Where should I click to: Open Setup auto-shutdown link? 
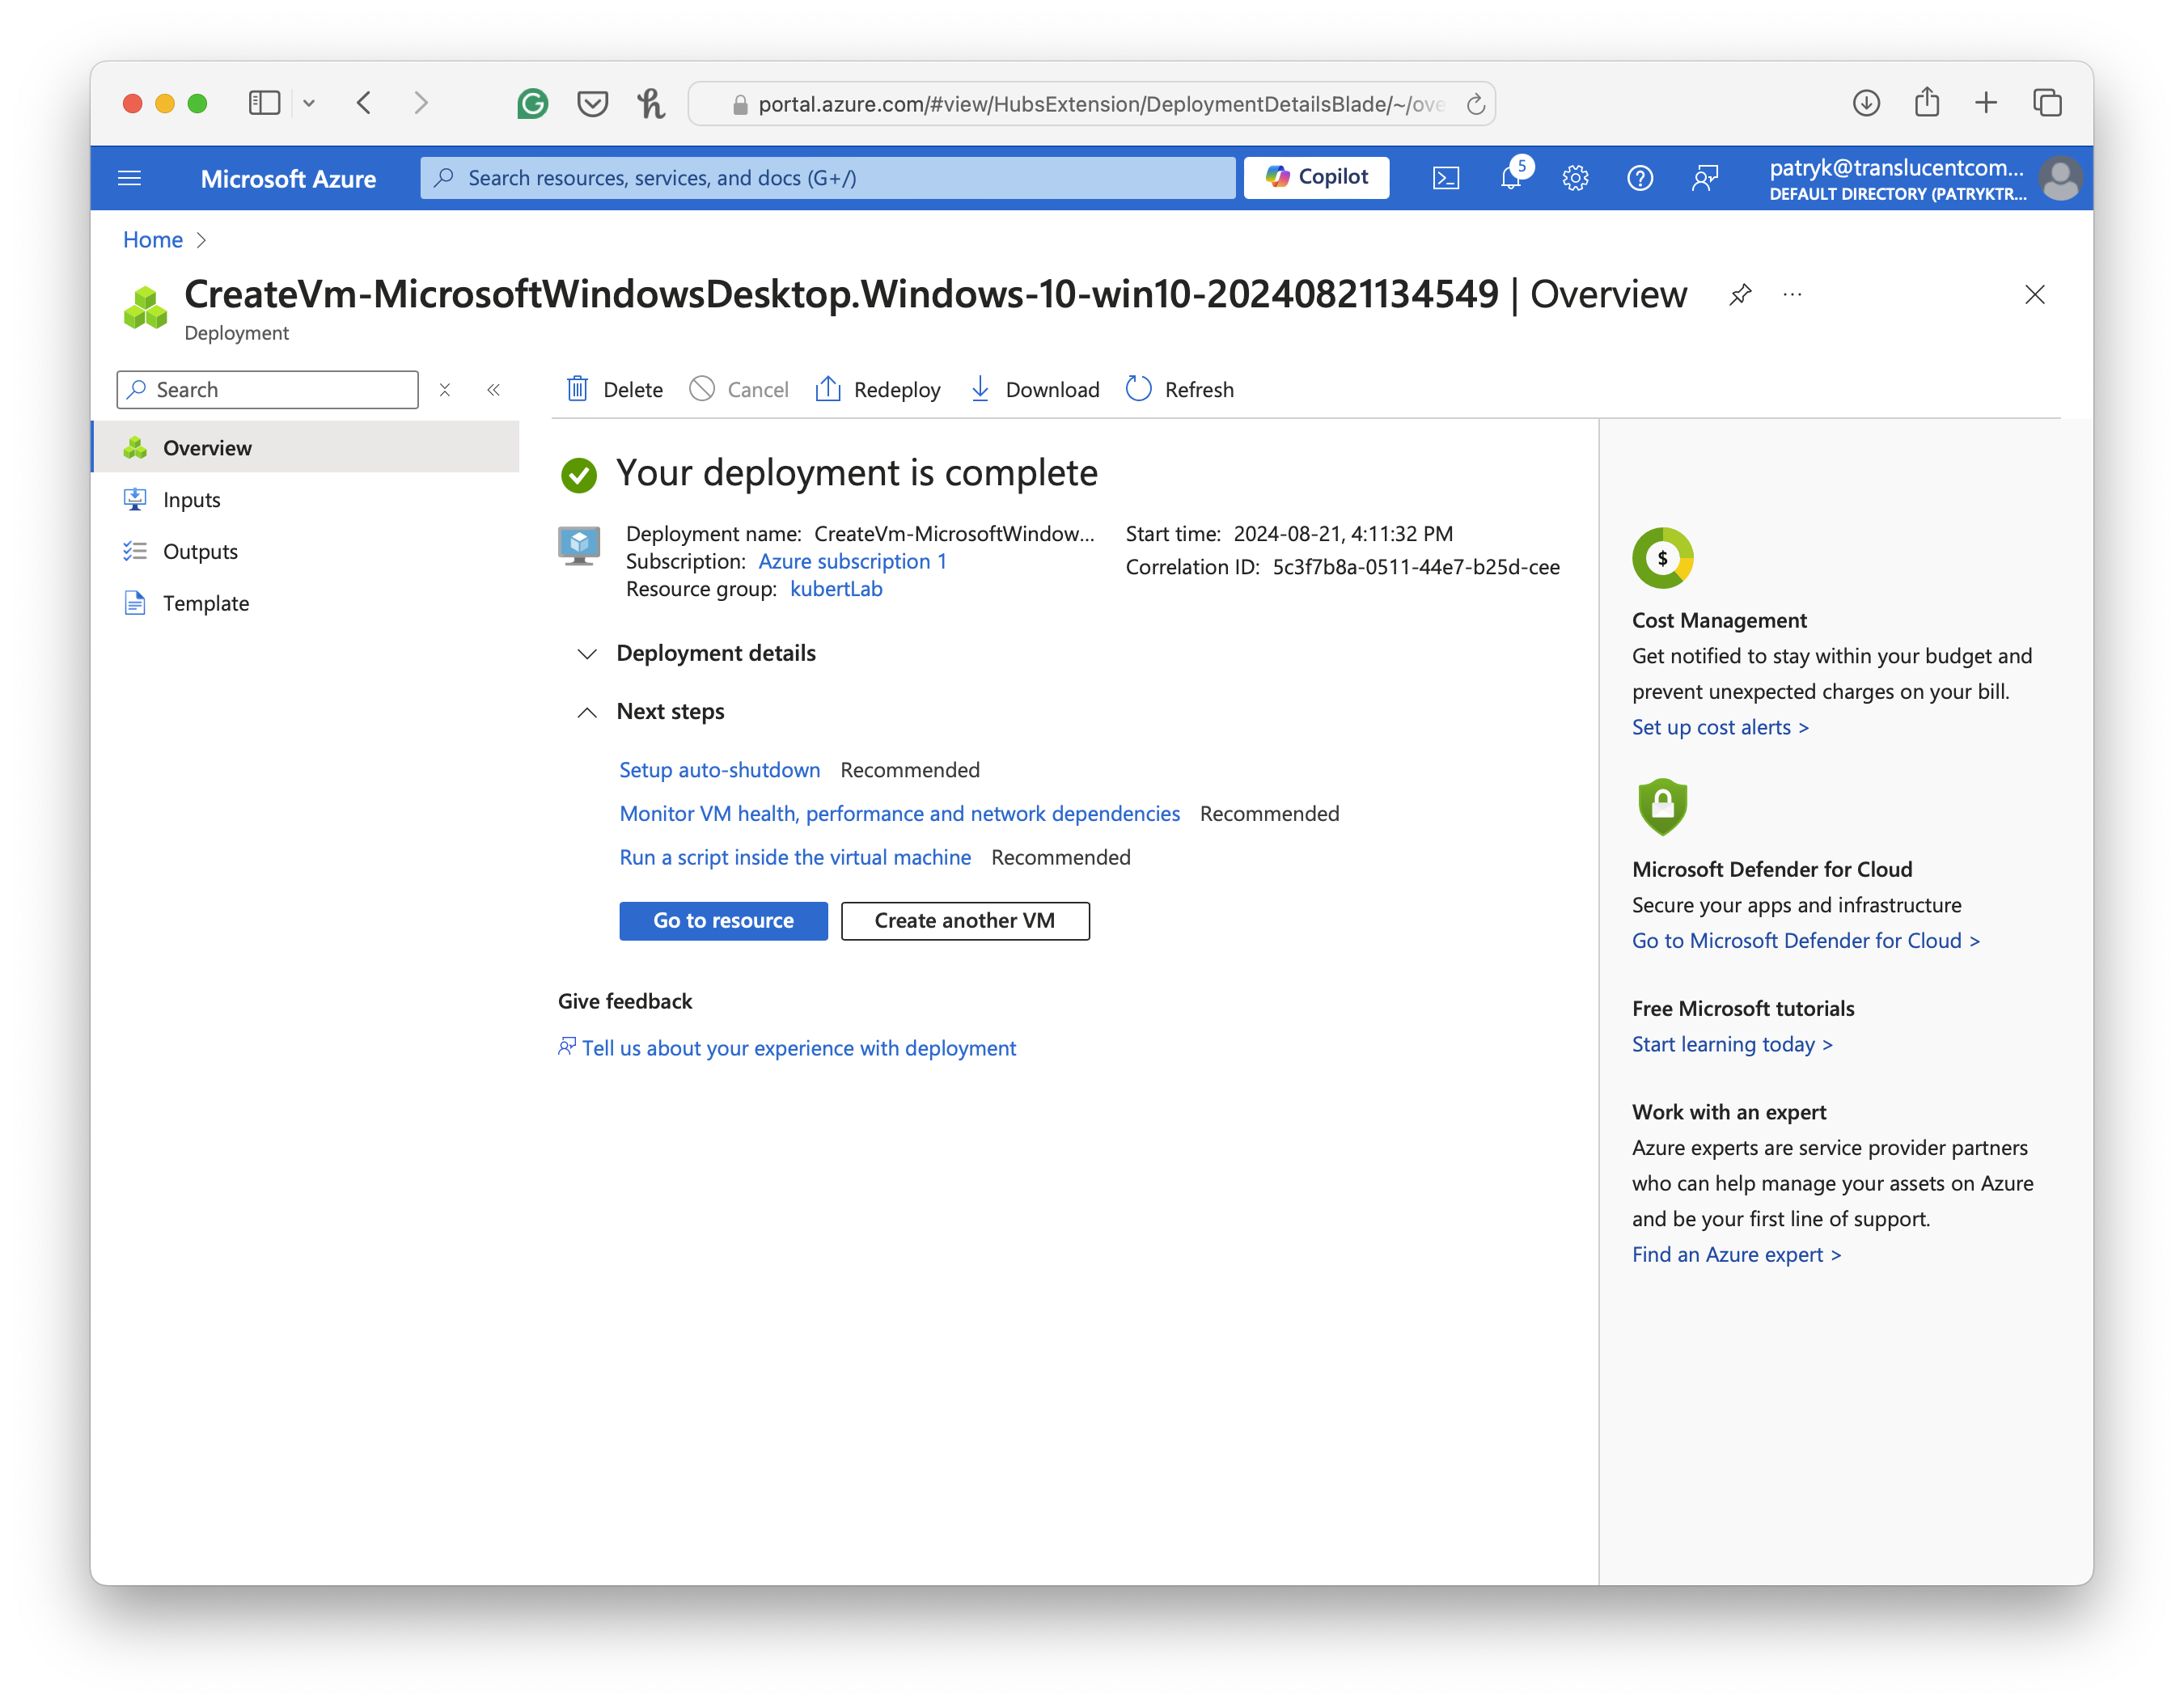tap(719, 770)
